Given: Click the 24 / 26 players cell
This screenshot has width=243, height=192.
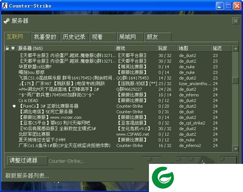Looking at the screenshot, I should (165, 89).
